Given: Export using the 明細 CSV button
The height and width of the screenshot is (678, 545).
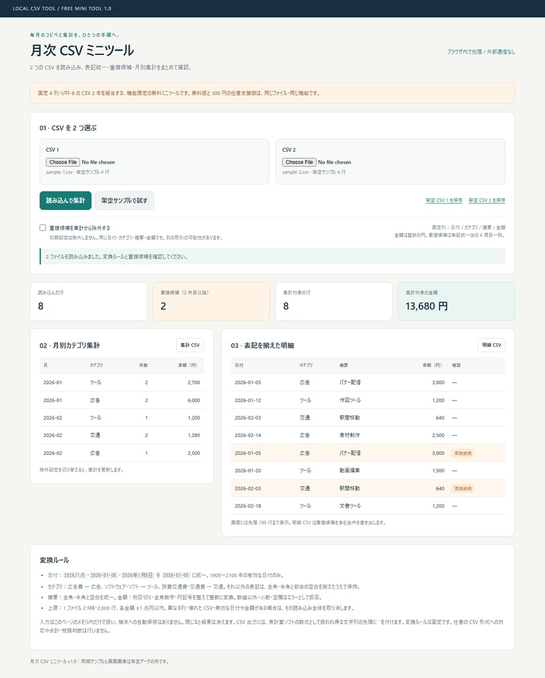Looking at the screenshot, I should tap(491, 345).
